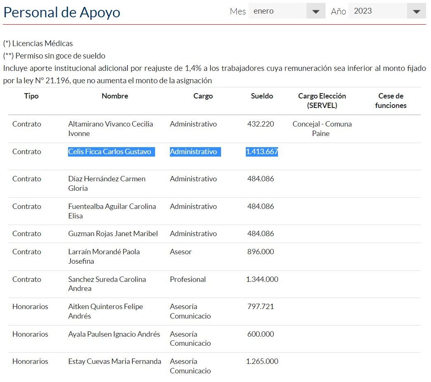Click the arrow of the month selector
Image resolution: width=431 pixels, height=382 pixels.
(x=316, y=12)
